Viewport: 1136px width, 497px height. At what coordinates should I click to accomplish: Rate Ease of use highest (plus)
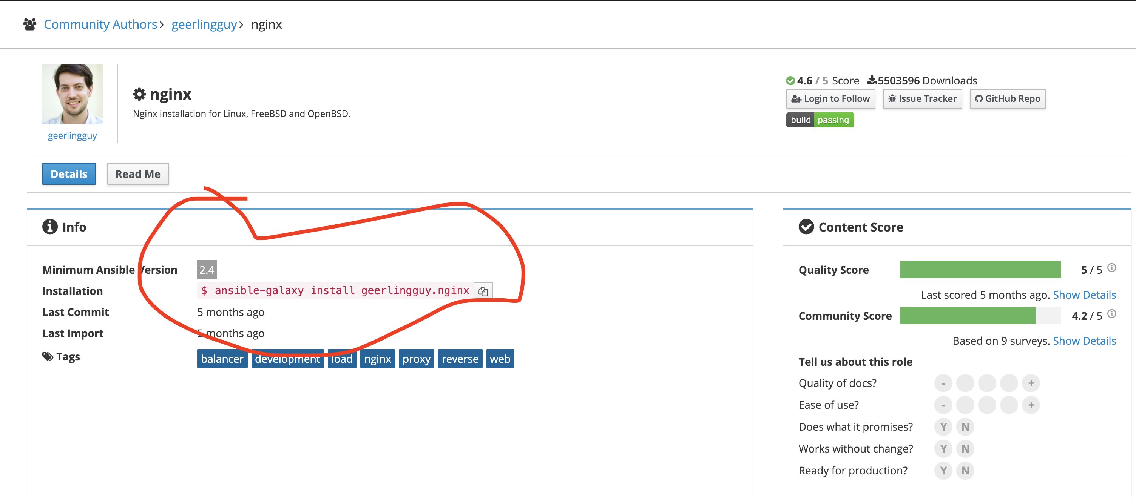[1031, 405]
